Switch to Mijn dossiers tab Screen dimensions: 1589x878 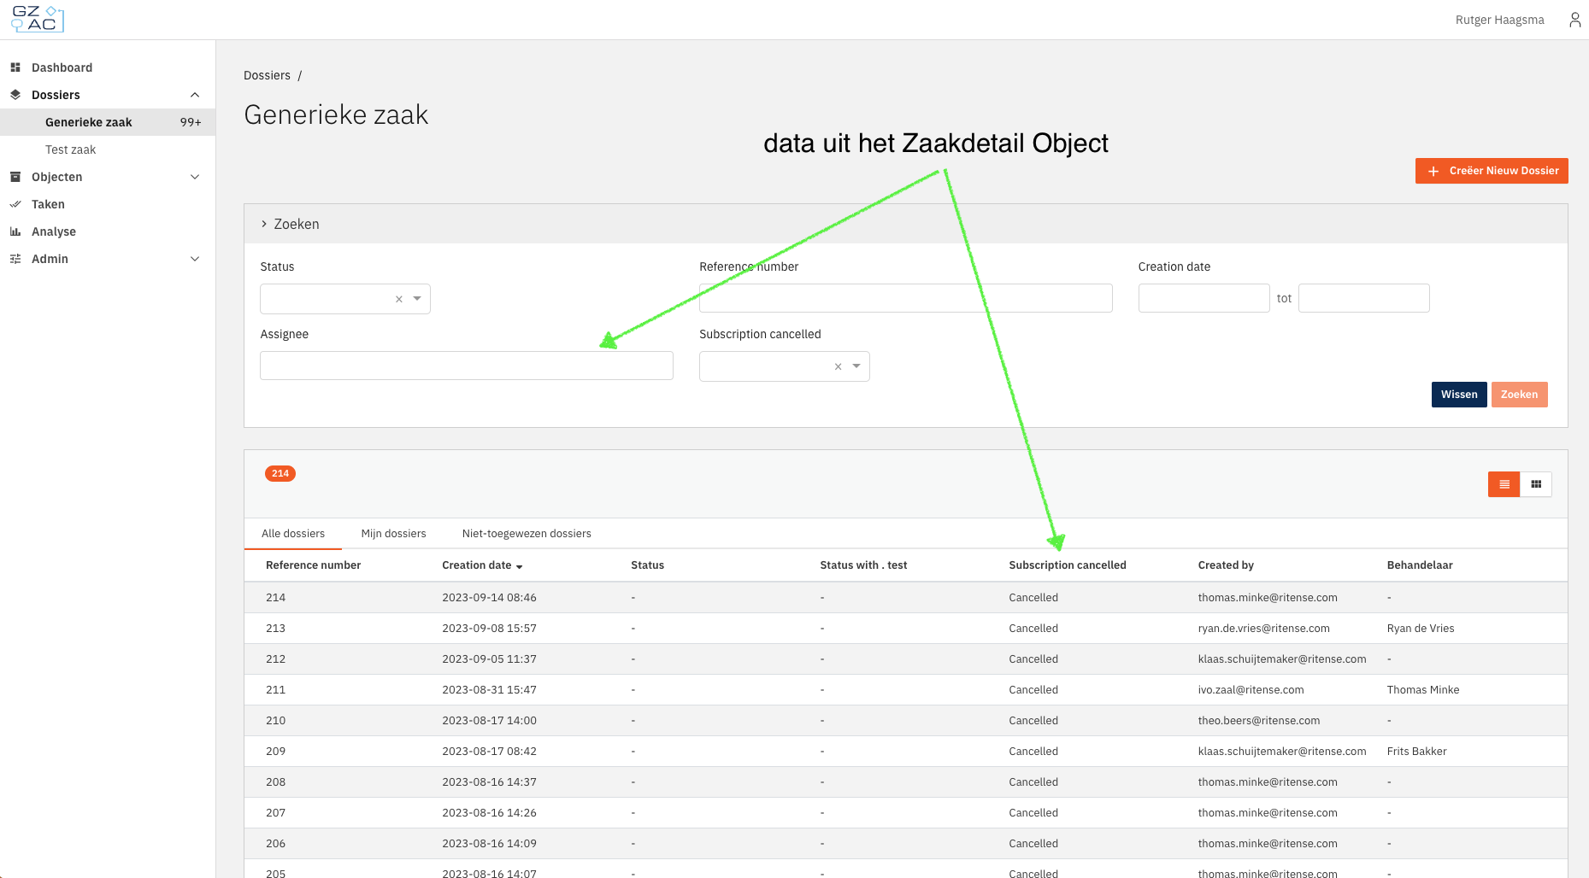pos(393,534)
